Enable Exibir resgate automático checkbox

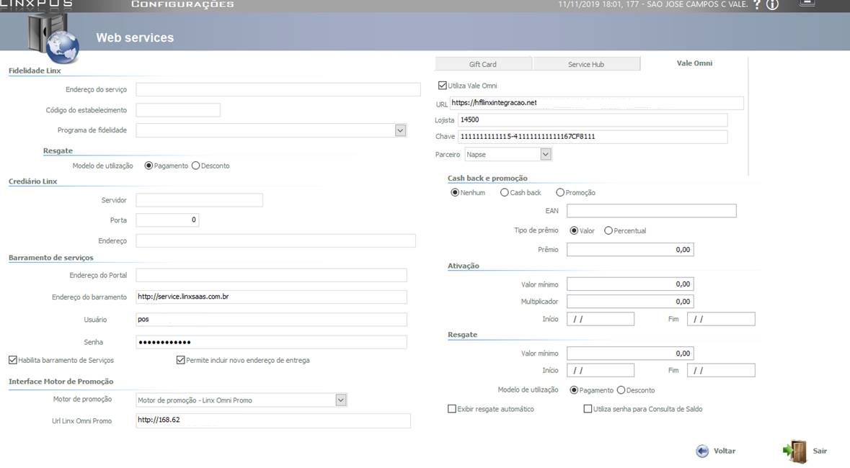[x=451, y=409]
